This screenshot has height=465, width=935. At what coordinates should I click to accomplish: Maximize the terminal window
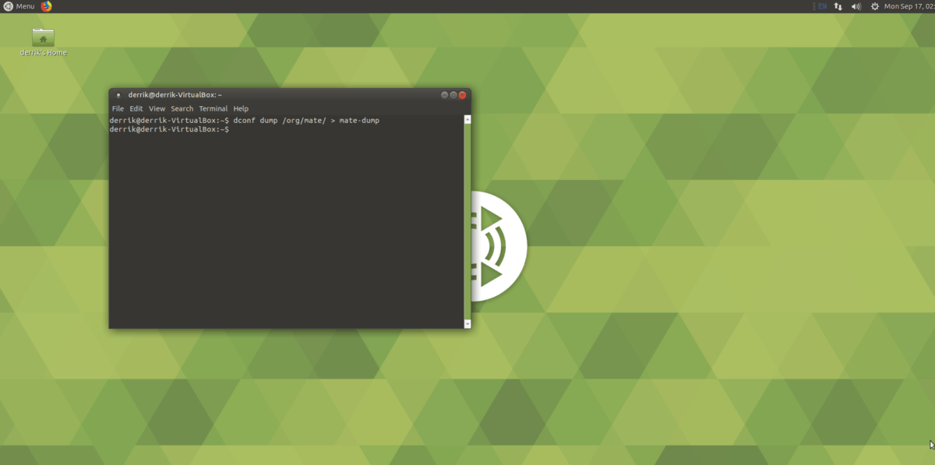pyautogui.click(x=453, y=95)
